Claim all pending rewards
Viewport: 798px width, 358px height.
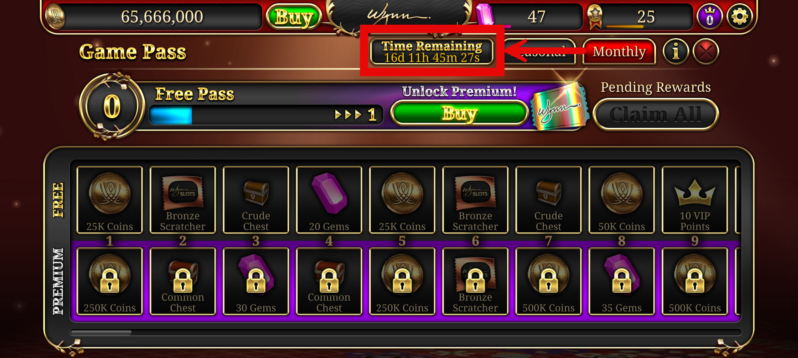click(x=655, y=115)
